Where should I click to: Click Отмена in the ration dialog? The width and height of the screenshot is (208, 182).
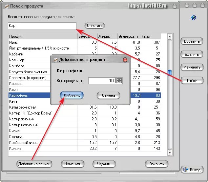coord(108,95)
